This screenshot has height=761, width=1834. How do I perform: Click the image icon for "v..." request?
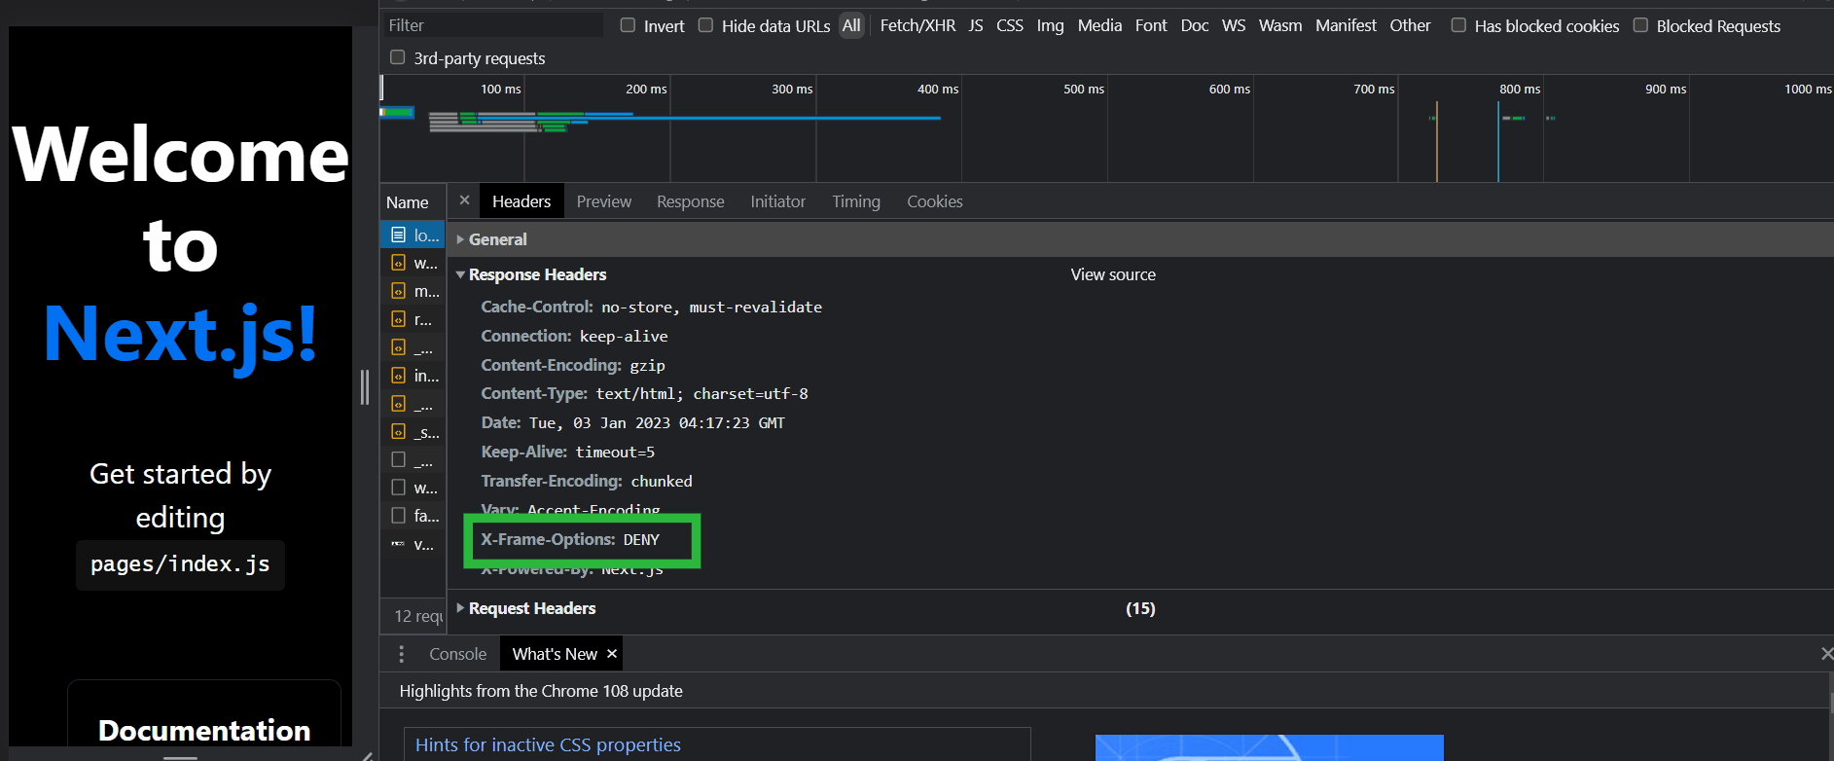point(398,544)
